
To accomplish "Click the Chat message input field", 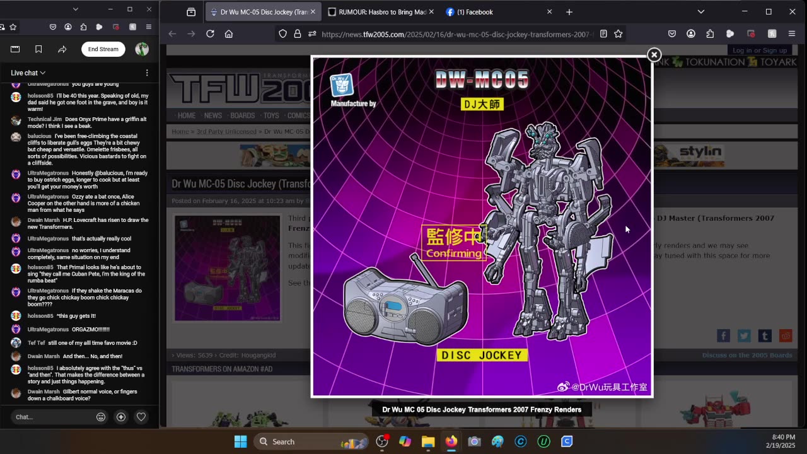I will [x=52, y=417].
